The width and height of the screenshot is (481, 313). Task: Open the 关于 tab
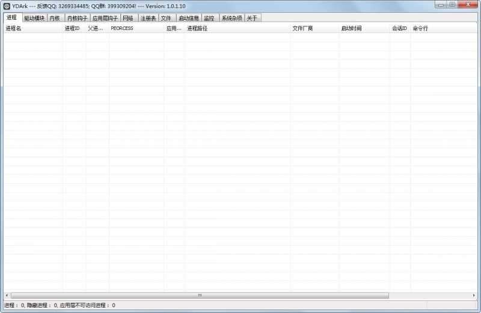click(253, 18)
